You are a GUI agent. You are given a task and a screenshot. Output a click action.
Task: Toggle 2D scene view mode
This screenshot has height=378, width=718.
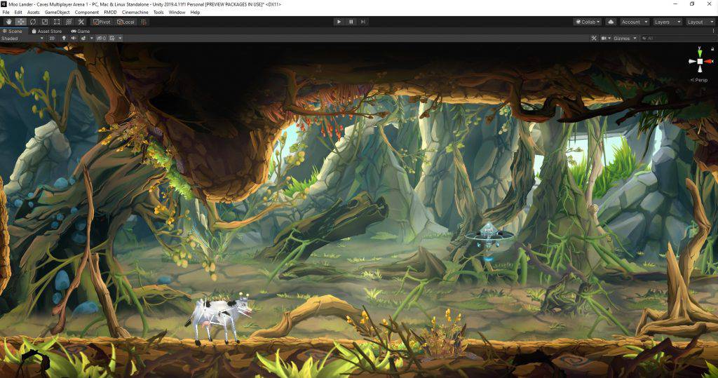pyautogui.click(x=52, y=39)
